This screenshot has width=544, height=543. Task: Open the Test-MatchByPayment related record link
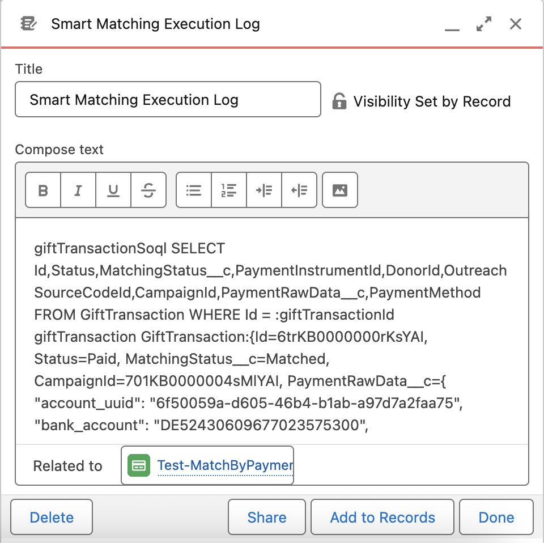click(224, 466)
